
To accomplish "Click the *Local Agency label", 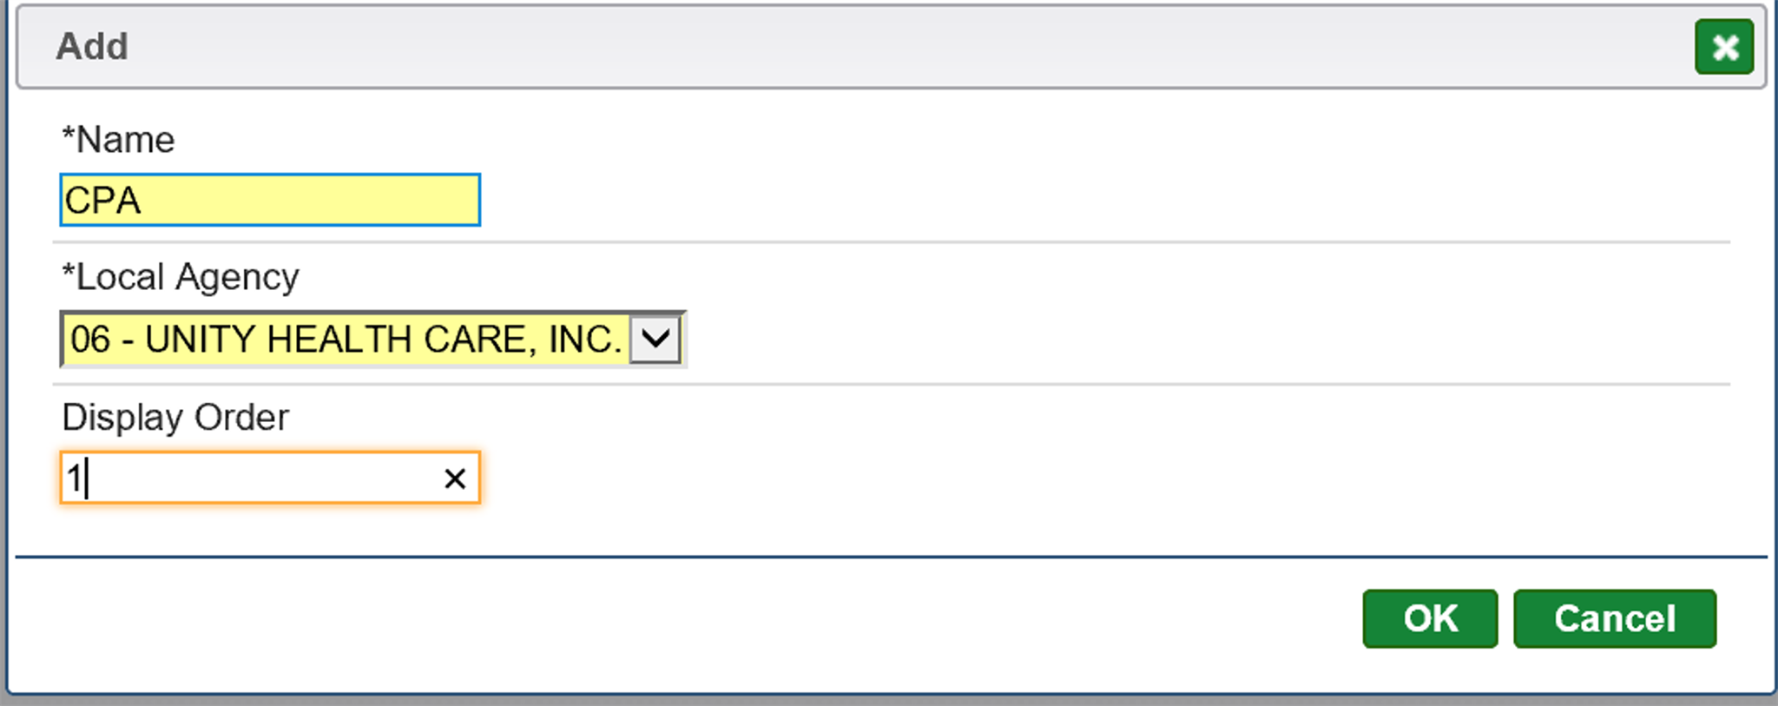I will [x=181, y=278].
